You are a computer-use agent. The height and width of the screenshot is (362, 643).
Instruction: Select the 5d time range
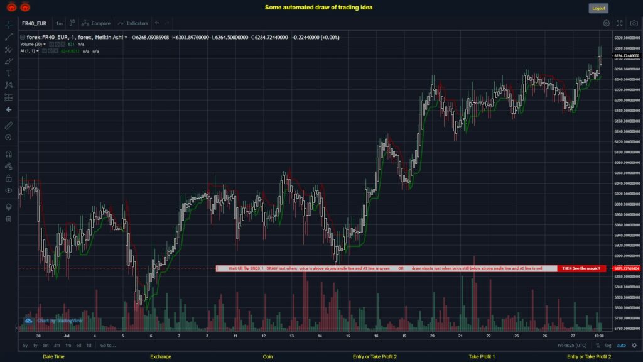click(78, 346)
